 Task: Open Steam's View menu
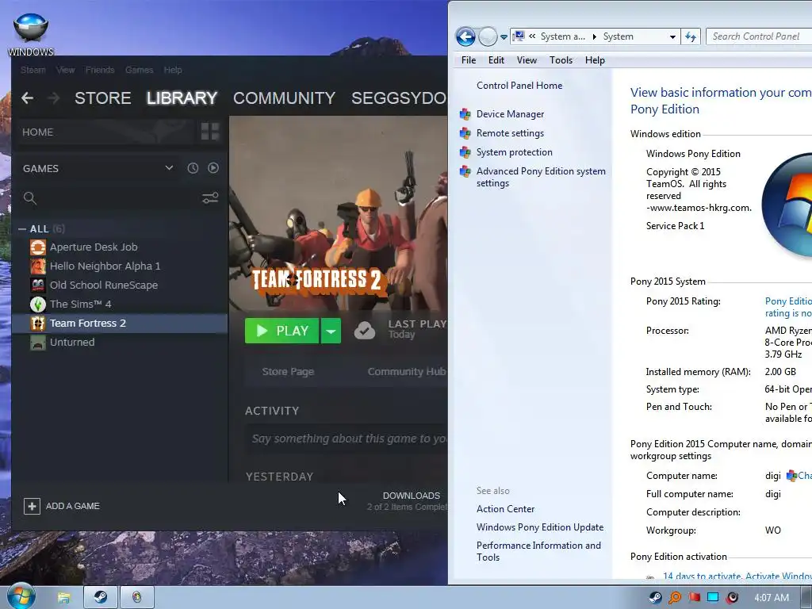[65, 70]
